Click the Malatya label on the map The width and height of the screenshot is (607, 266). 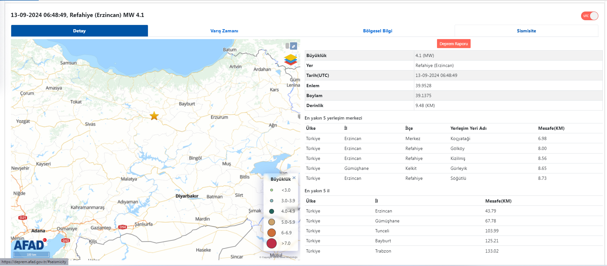pyautogui.click(x=129, y=179)
